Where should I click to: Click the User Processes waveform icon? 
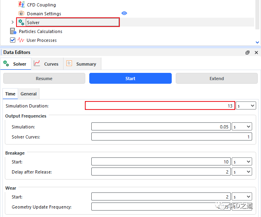[21, 40]
